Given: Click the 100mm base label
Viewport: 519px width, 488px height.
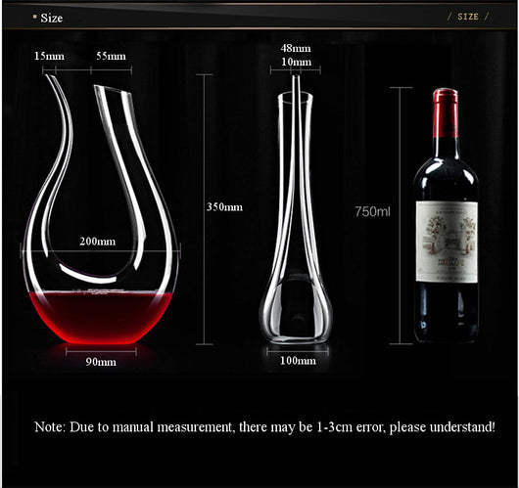Looking at the screenshot, I should click(x=298, y=361).
